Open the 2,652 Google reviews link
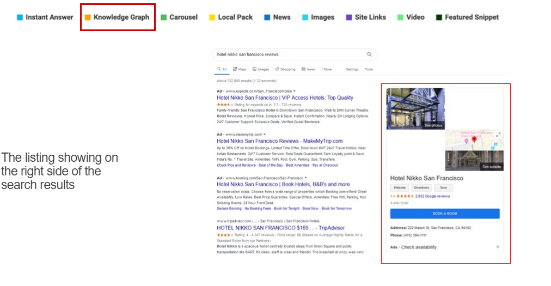The image size is (551, 286). (x=432, y=196)
